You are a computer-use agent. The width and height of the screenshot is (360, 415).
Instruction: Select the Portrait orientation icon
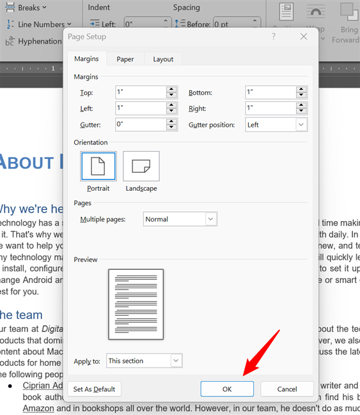[x=98, y=166]
